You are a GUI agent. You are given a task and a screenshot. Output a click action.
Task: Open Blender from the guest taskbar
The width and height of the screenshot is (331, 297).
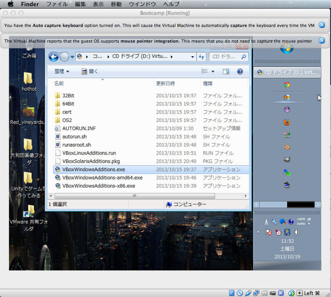coord(287,147)
